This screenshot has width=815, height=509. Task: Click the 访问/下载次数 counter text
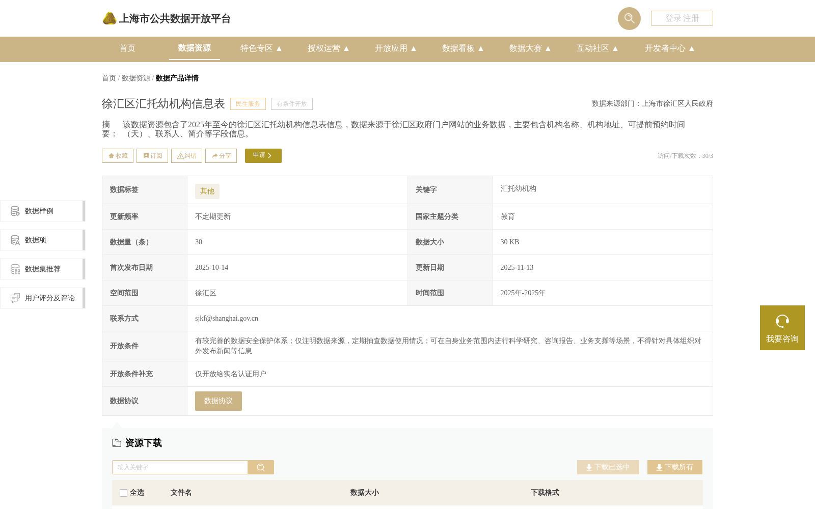pos(685,156)
